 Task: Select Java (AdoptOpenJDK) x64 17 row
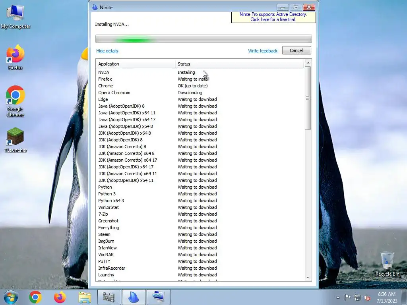(x=200, y=120)
